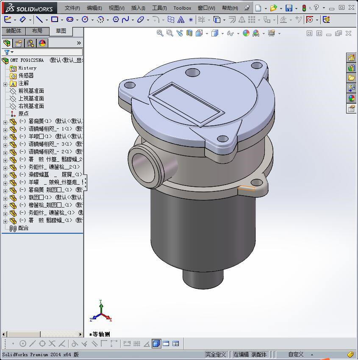Select the Ellipse sketch tool
This screenshot has width=358, height=360.
(x=140, y=20)
